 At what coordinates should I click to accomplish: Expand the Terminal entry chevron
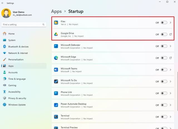pyautogui.click(x=170, y=117)
